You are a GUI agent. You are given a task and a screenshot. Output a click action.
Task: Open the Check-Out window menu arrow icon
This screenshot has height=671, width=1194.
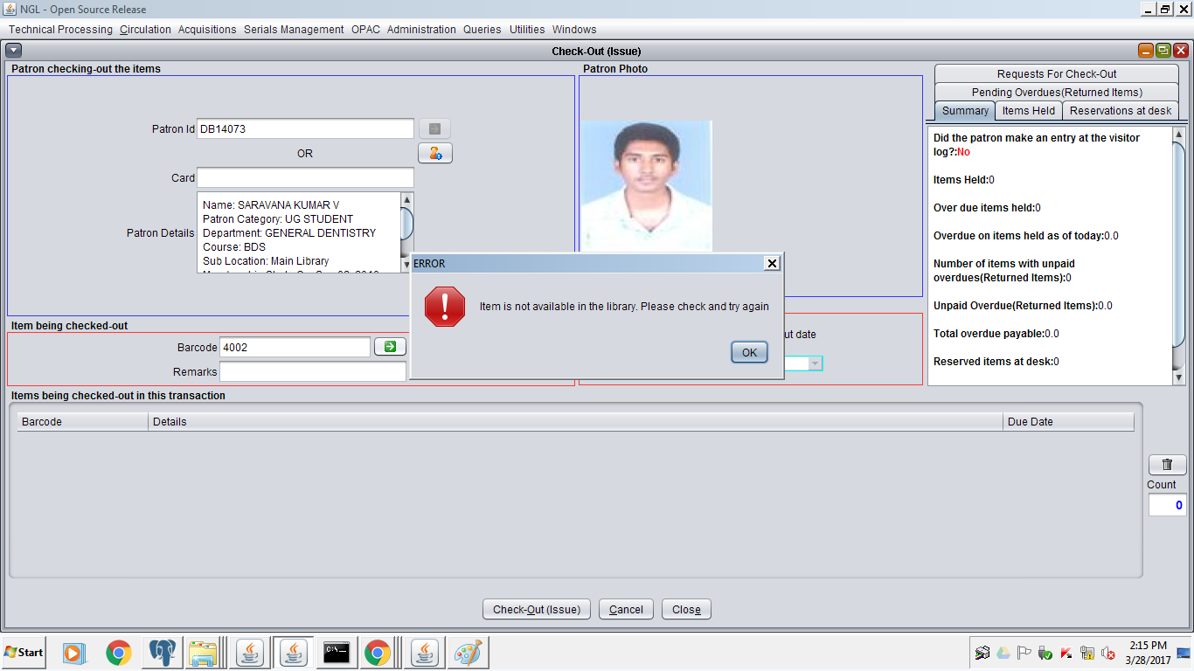[13, 51]
